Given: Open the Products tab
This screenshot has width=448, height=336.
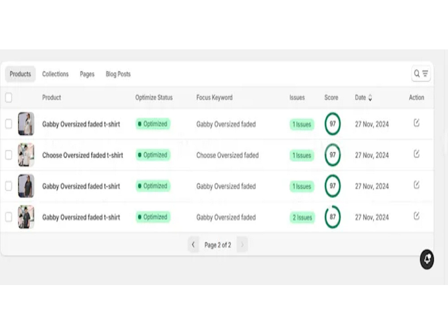Looking at the screenshot, I should coord(20,74).
